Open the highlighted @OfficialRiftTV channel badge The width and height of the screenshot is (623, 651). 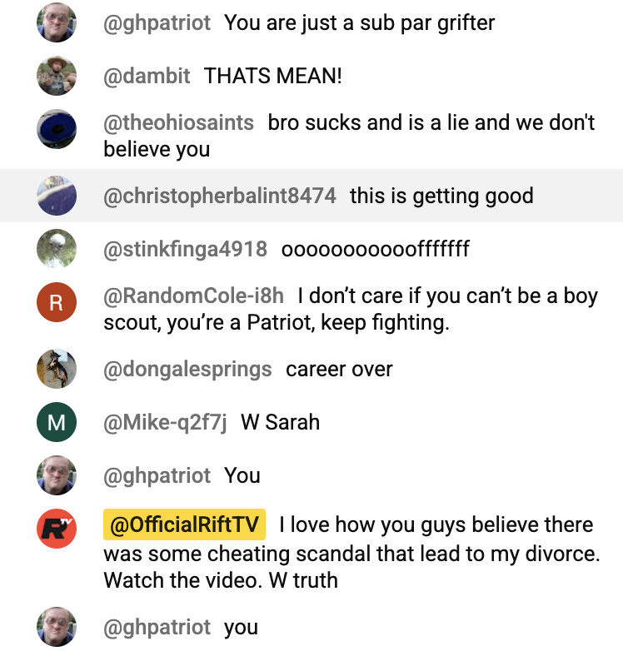coord(184,524)
